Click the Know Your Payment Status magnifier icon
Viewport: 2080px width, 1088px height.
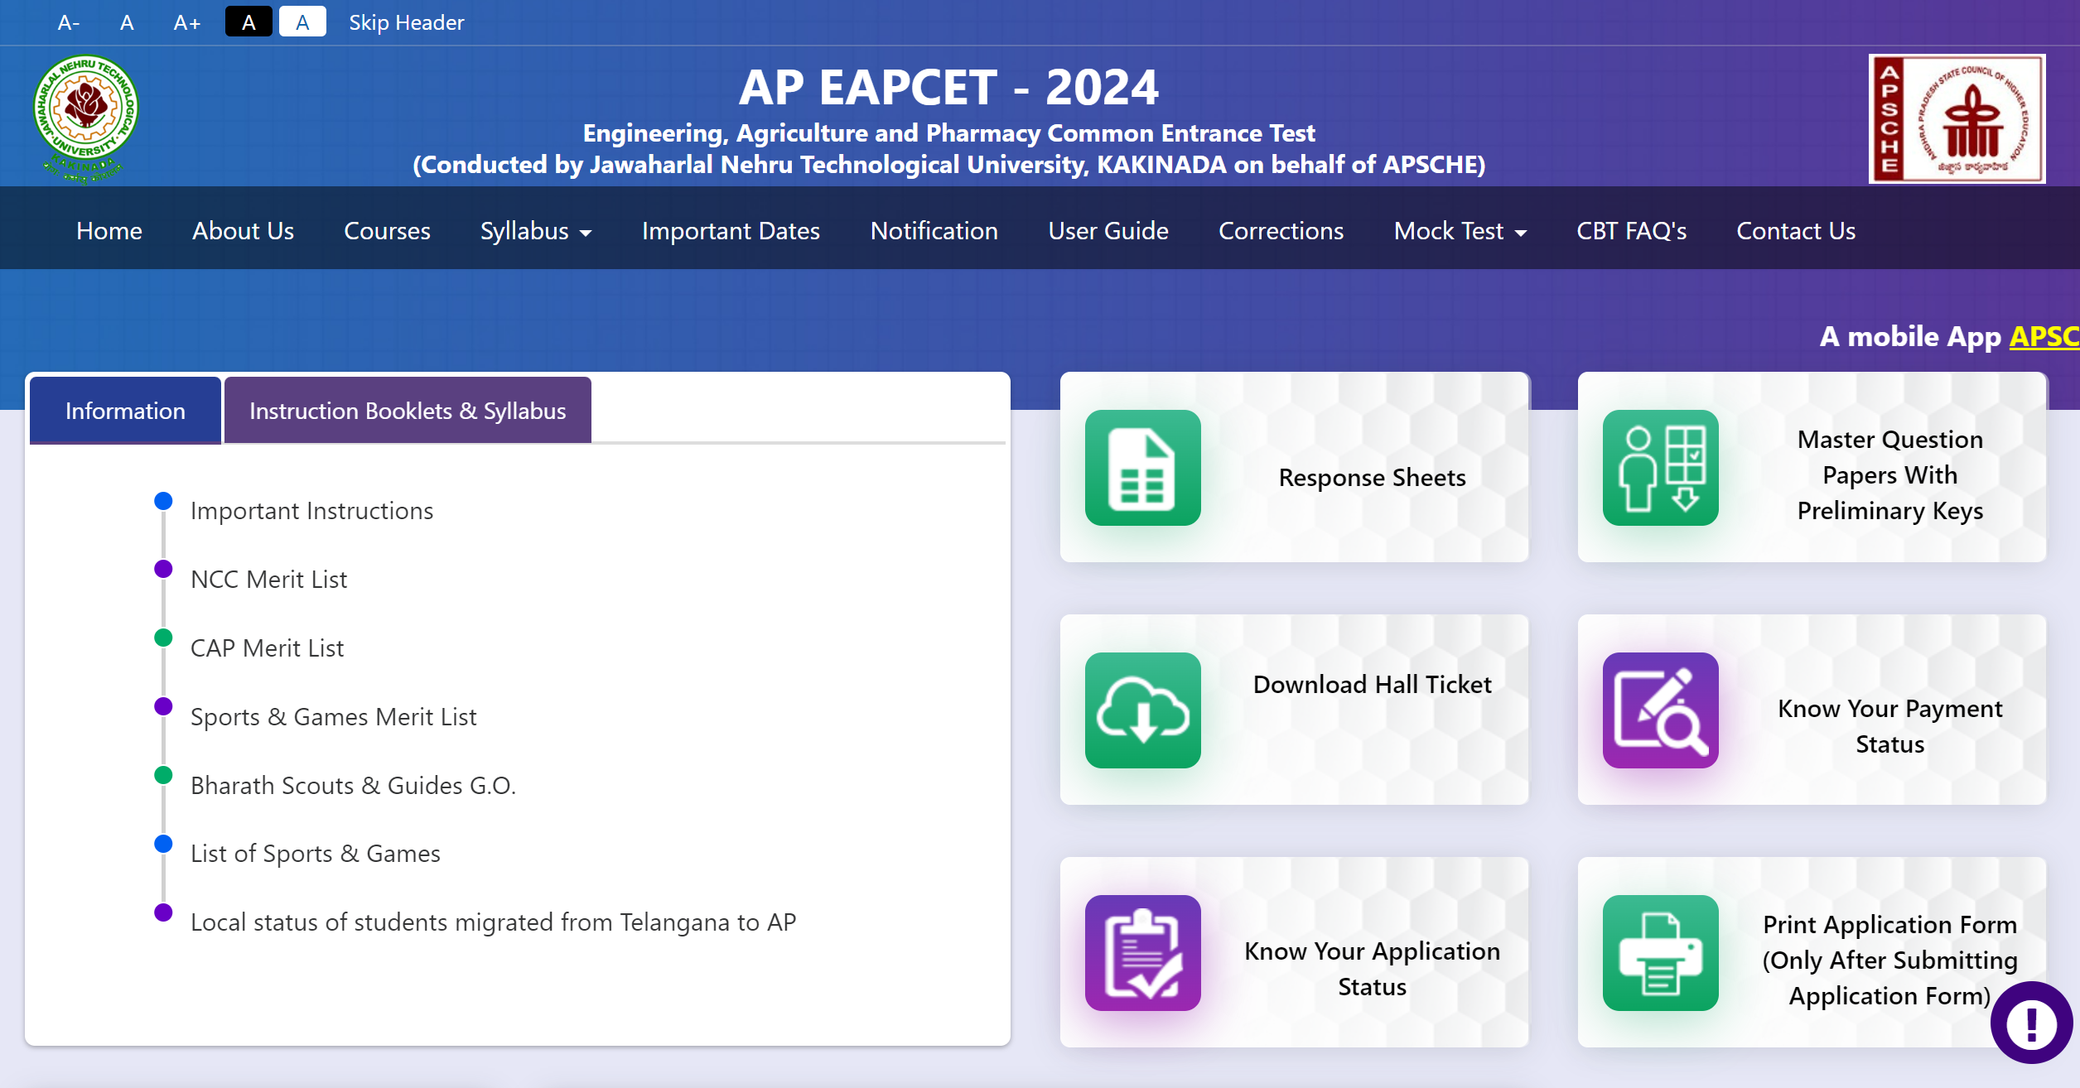tap(1660, 710)
